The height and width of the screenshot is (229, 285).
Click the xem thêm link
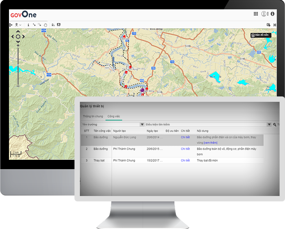click(211, 143)
